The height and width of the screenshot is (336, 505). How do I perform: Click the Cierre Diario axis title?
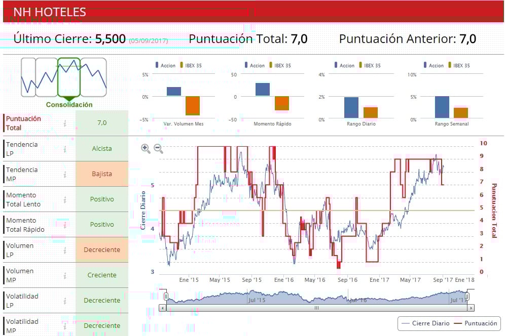pyautogui.click(x=143, y=211)
